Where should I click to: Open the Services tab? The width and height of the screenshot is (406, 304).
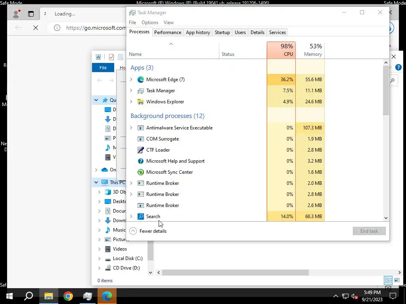click(x=277, y=32)
